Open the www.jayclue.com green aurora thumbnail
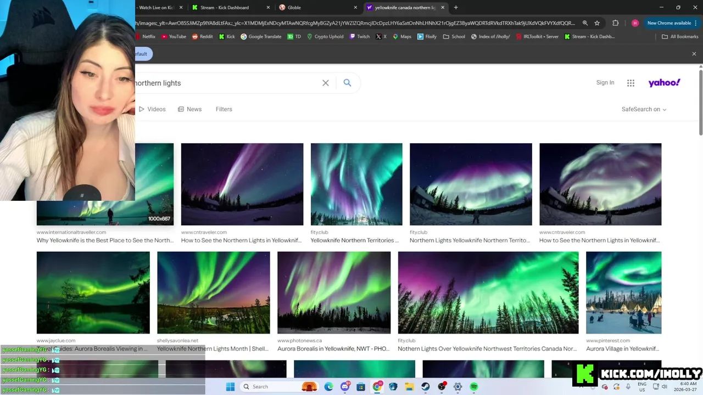Screen dimensions: 703x395 click(x=93, y=292)
